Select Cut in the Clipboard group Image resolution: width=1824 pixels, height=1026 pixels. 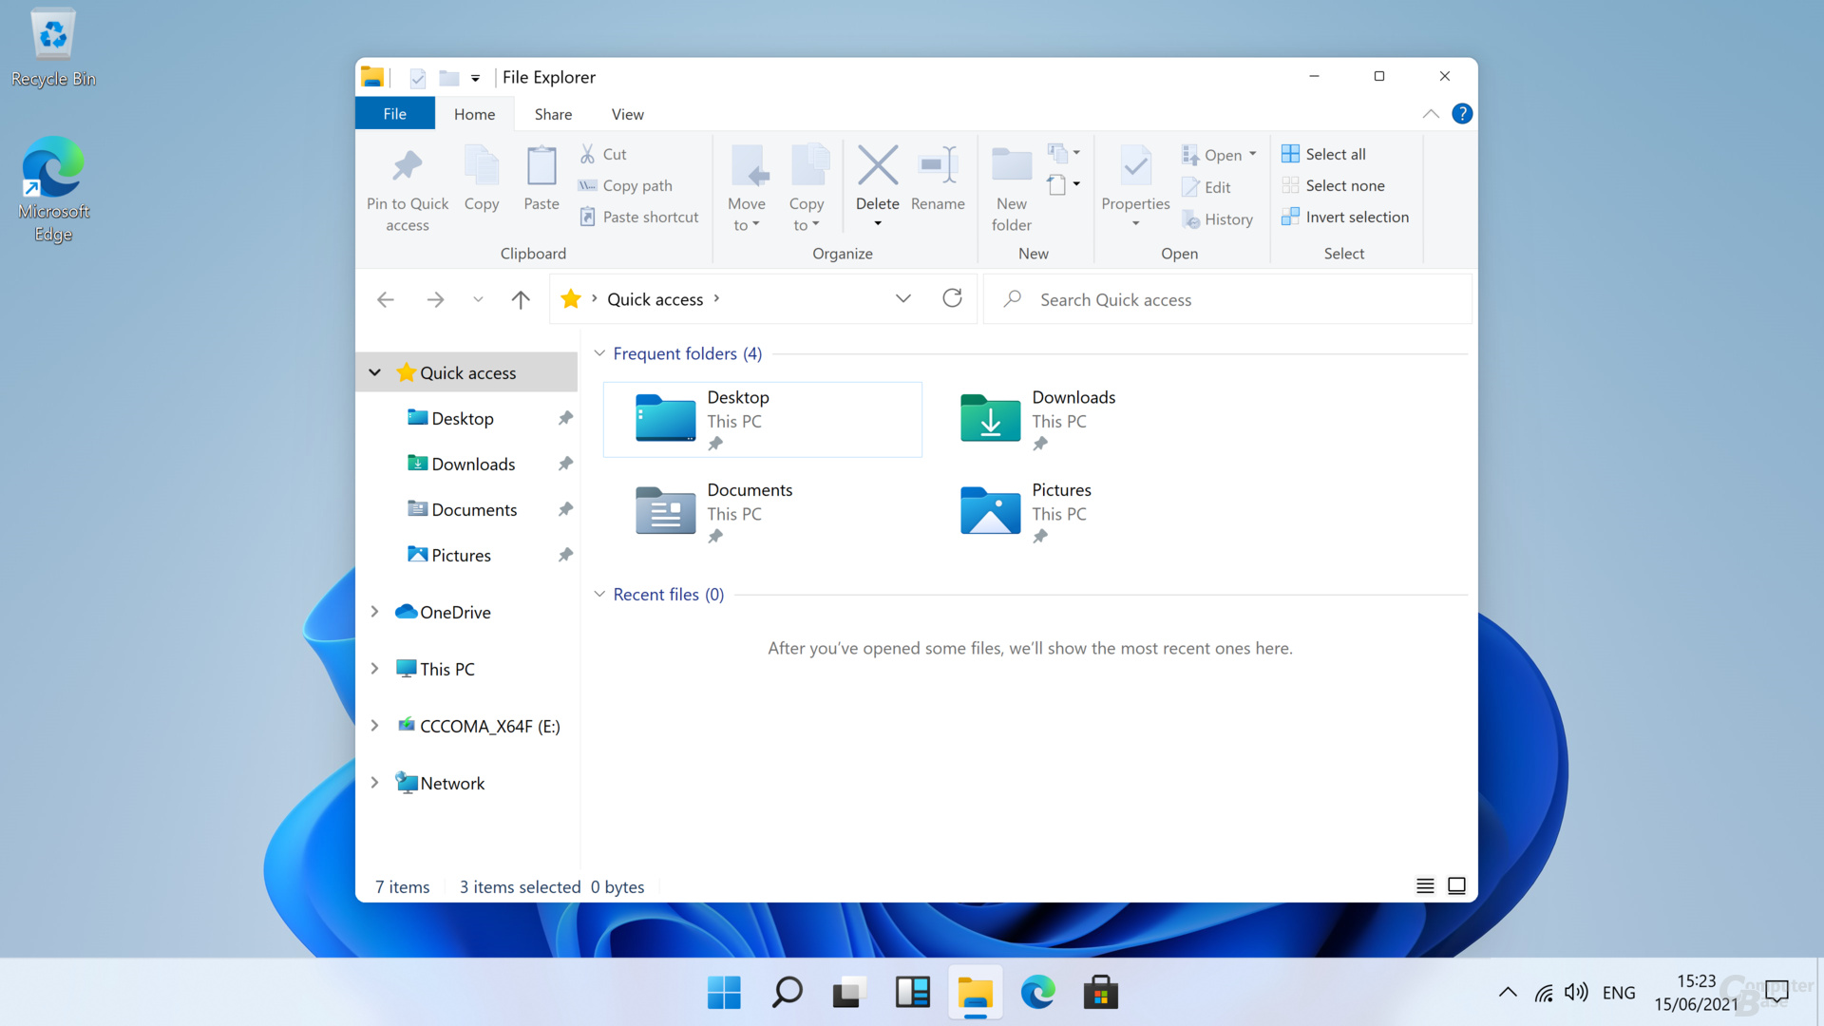pyautogui.click(x=602, y=154)
